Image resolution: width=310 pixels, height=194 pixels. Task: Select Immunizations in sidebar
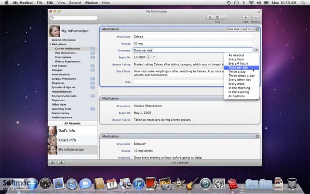[x=61, y=74]
